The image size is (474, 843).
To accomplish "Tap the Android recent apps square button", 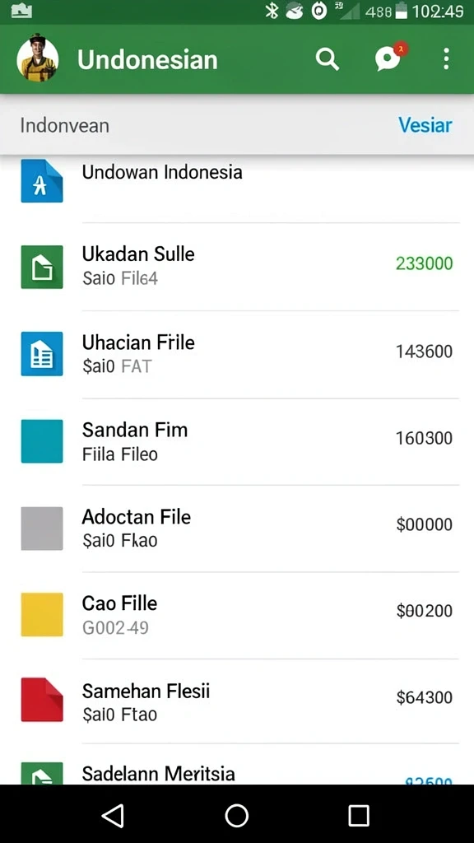I will (359, 815).
